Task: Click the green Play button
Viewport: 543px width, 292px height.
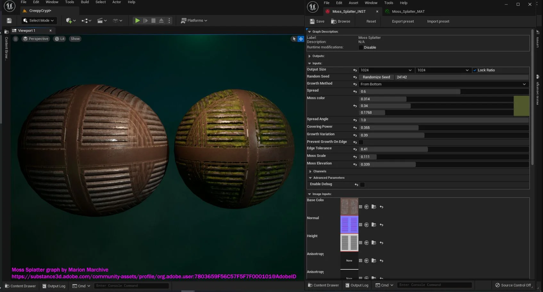Action: pyautogui.click(x=137, y=20)
